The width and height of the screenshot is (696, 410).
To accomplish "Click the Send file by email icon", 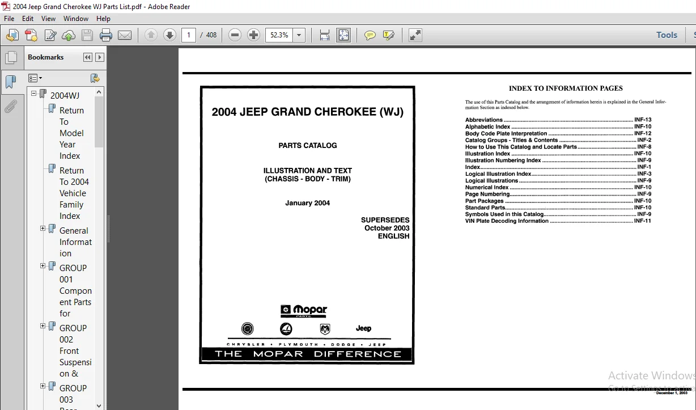I will click(125, 35).
